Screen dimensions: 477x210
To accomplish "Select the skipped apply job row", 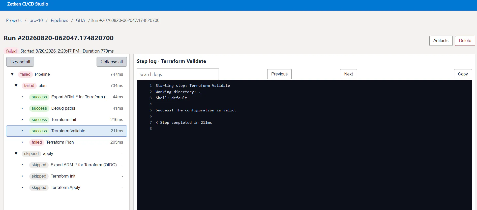I will pos(67,154).
